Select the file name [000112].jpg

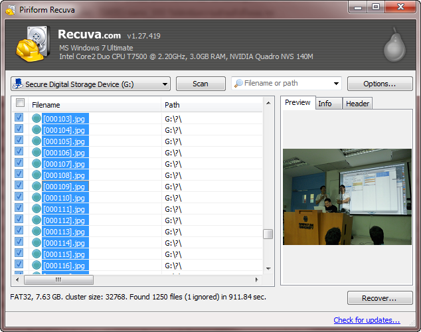64,220
